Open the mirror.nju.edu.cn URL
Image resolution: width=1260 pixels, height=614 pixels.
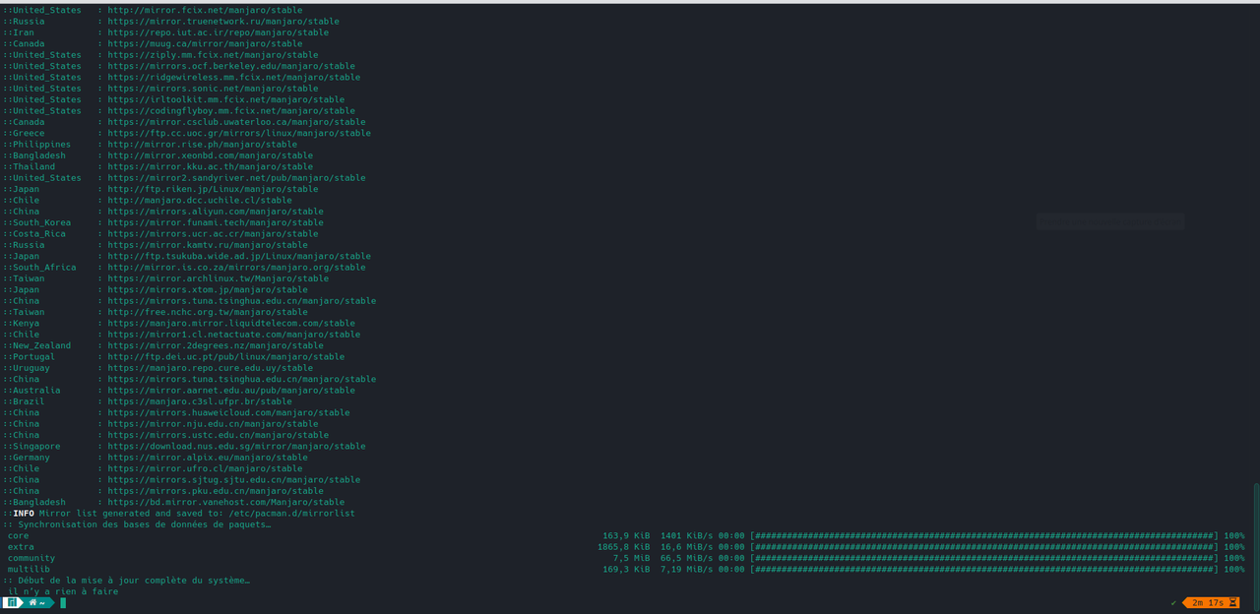[x=213, y=424]
